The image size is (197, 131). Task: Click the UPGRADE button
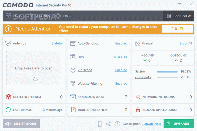point(179,123)
